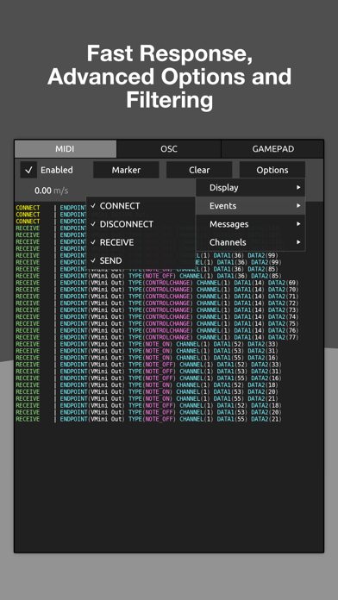Toggle the Enabled checkbox

click(x=28, y=170)
